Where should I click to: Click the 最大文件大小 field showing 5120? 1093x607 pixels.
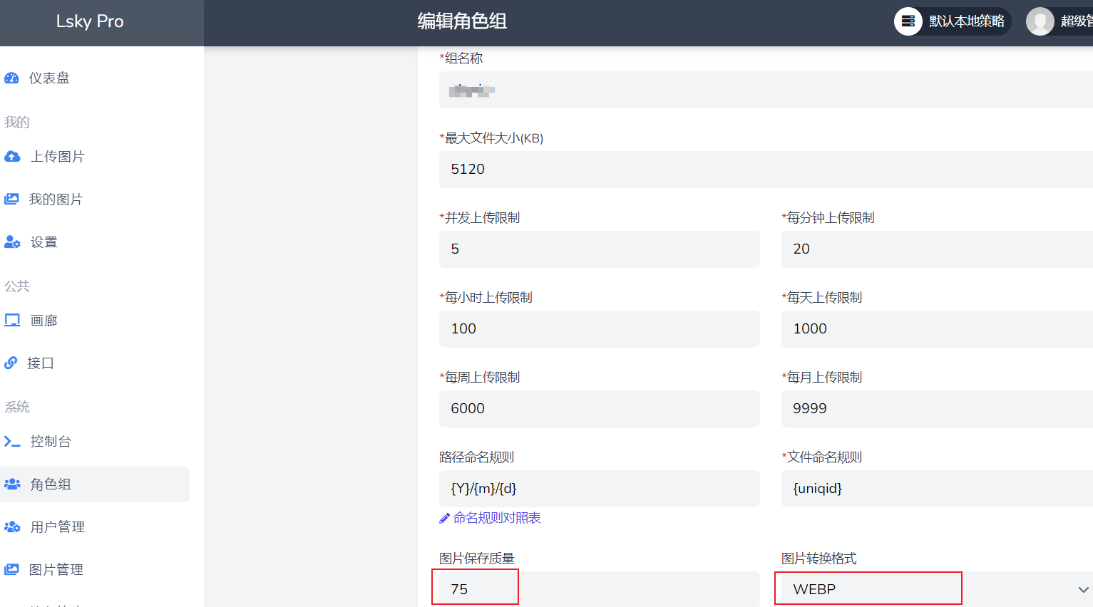(x=766, y=170)
